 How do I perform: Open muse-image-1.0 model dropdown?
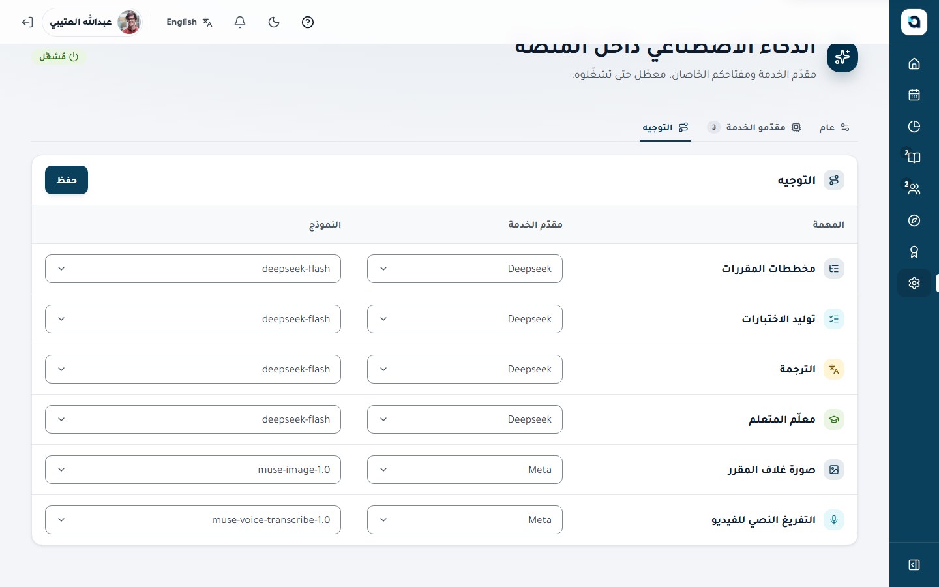pyautogui.click(x=193, y=470)
